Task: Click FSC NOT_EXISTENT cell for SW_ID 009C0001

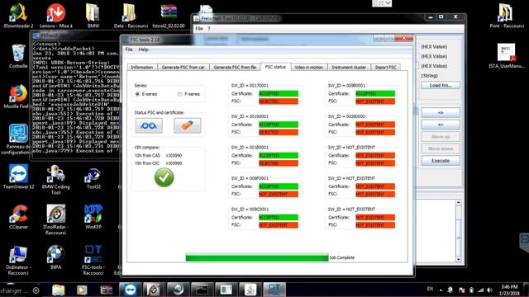Action: 279,225
